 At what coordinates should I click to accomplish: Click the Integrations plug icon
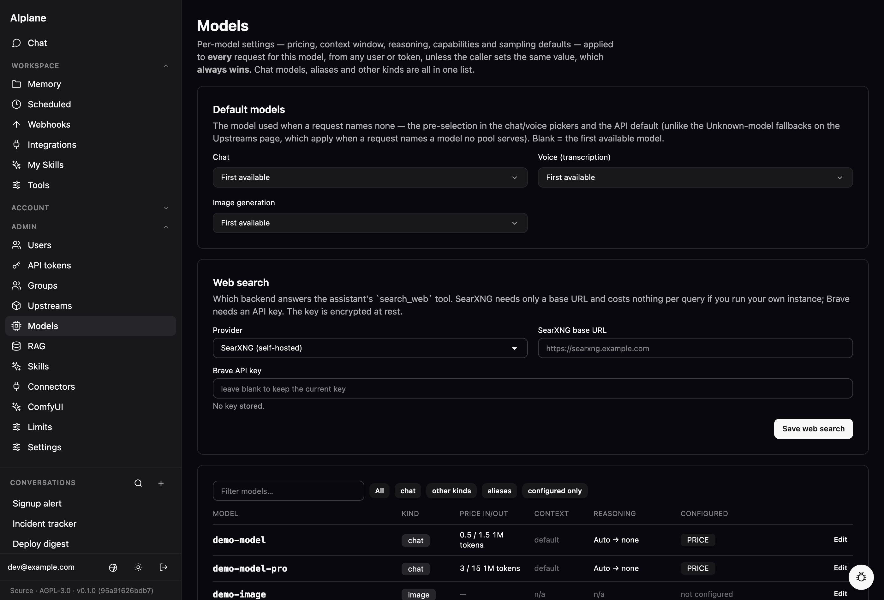coord(16,145)
